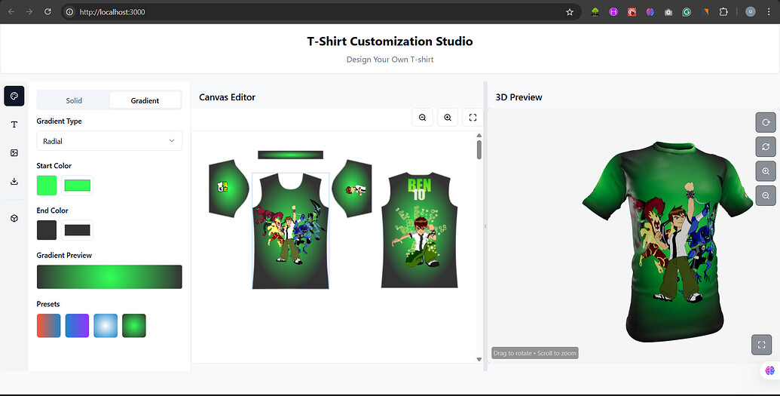The height and width of the screenshot is (396, 780).
Task: Open the download/export sidebar tool
Action: [x=14, y=181]
